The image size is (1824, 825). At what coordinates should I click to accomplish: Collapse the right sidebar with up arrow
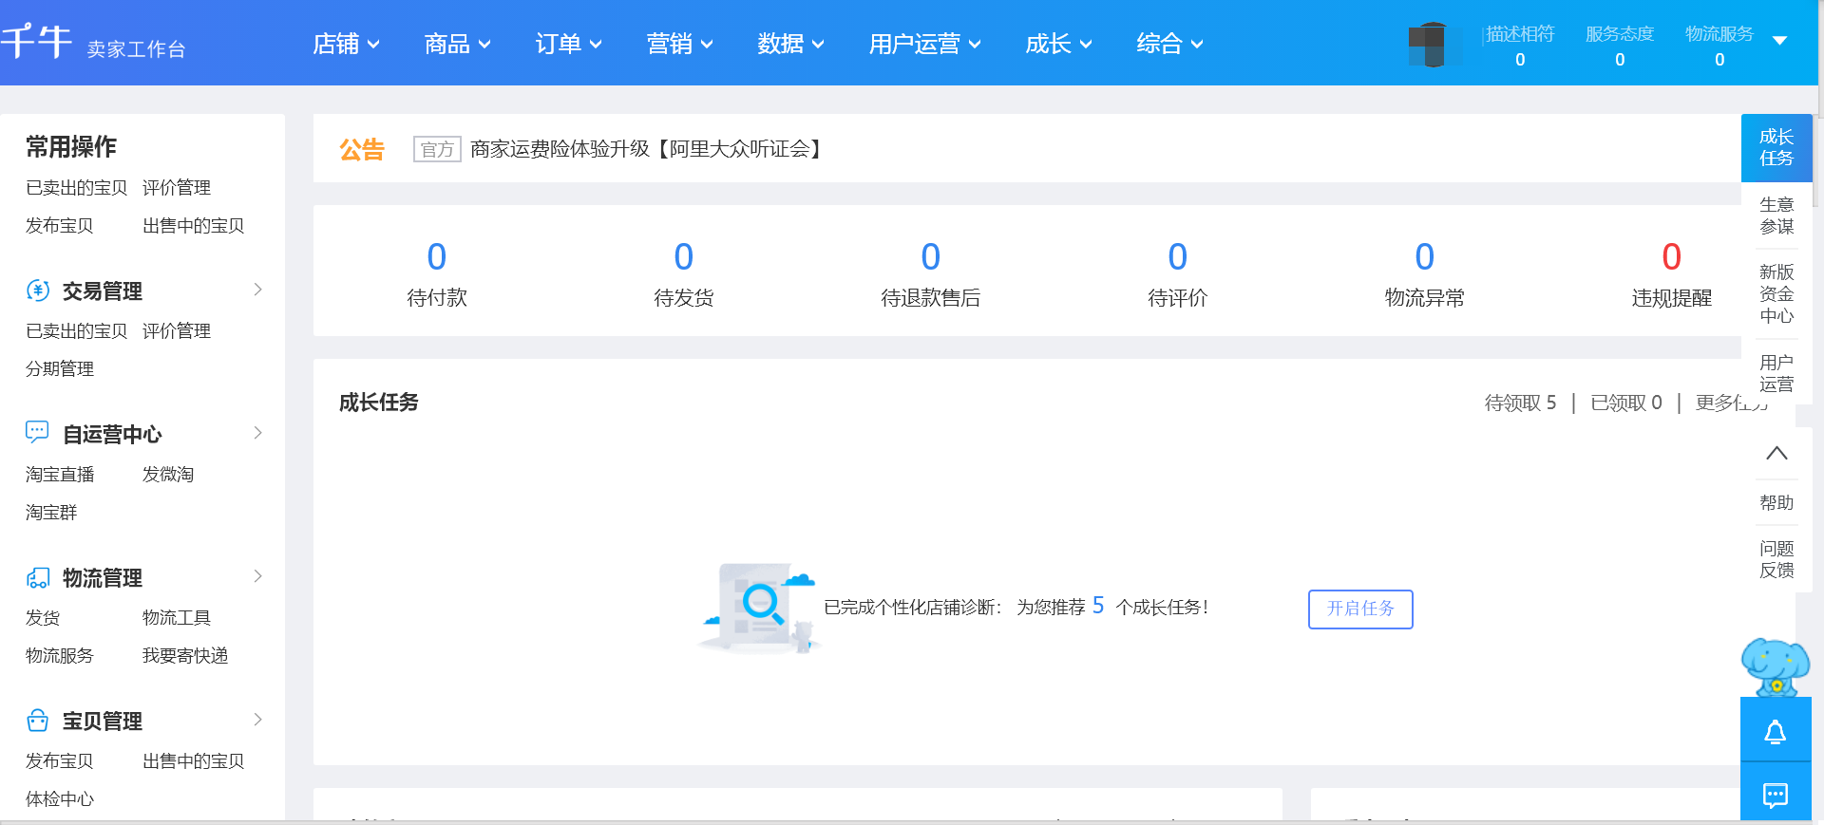(x=1776, y=453)
